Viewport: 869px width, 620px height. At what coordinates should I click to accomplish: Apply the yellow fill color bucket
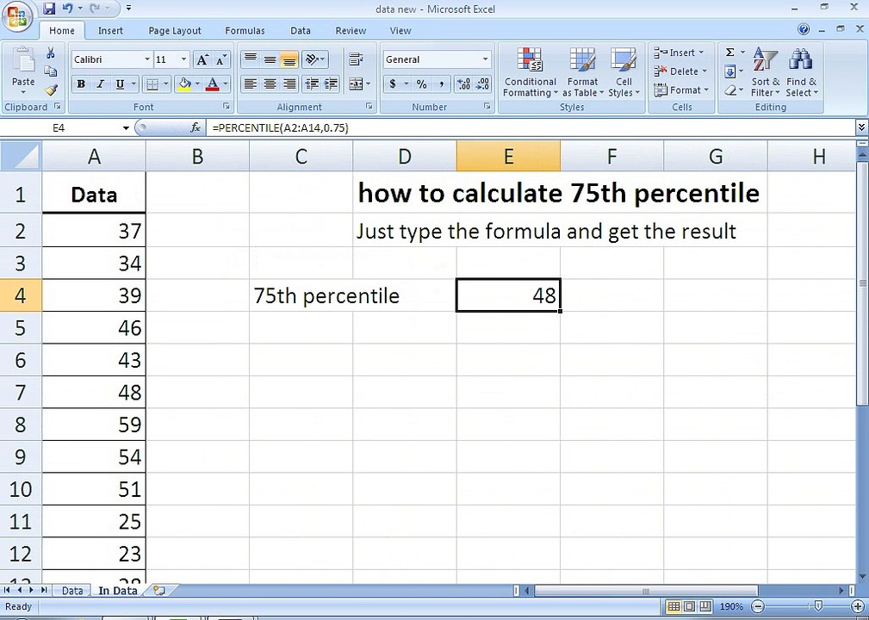[184, 84]
